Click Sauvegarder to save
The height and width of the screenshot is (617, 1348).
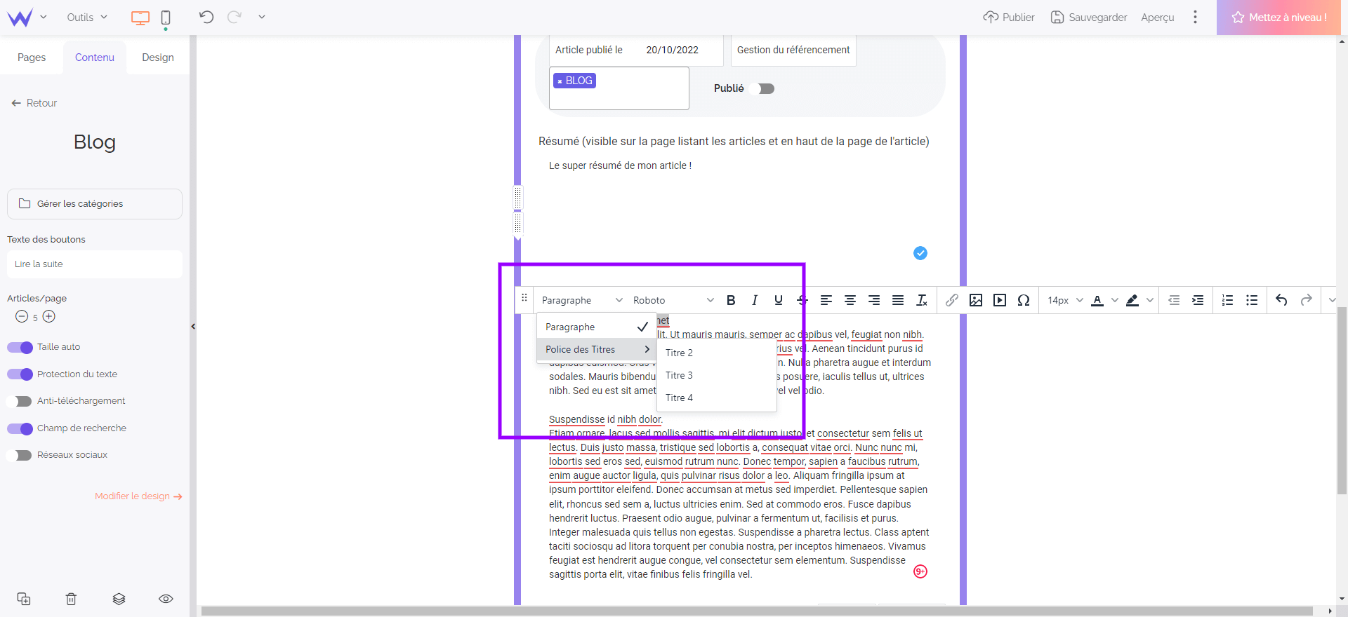tap(1089, 17)
